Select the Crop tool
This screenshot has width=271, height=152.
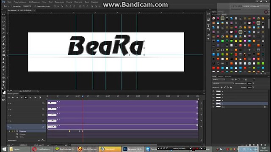tap(3, 29)
